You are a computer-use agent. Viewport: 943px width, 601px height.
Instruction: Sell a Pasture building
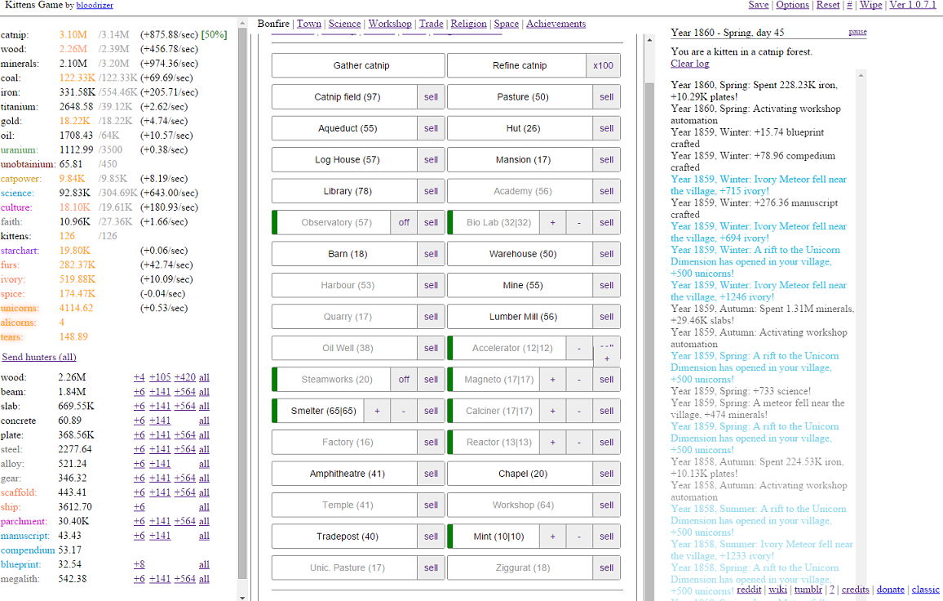[606, 97]
